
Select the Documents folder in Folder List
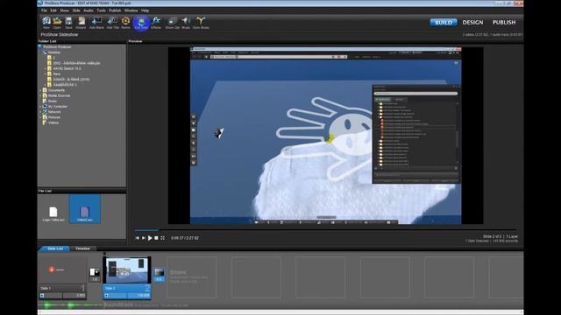point(56,90)
